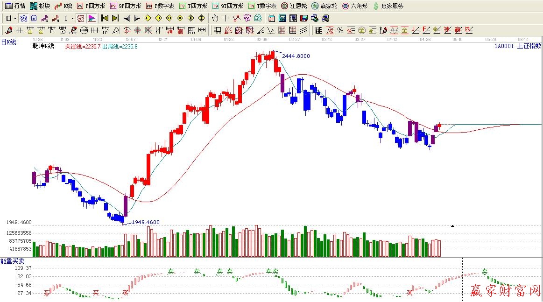543x302 pixels.
Task: Open the 9T四方形 tool
Action: pyautogui.click(x=228, y=6)
